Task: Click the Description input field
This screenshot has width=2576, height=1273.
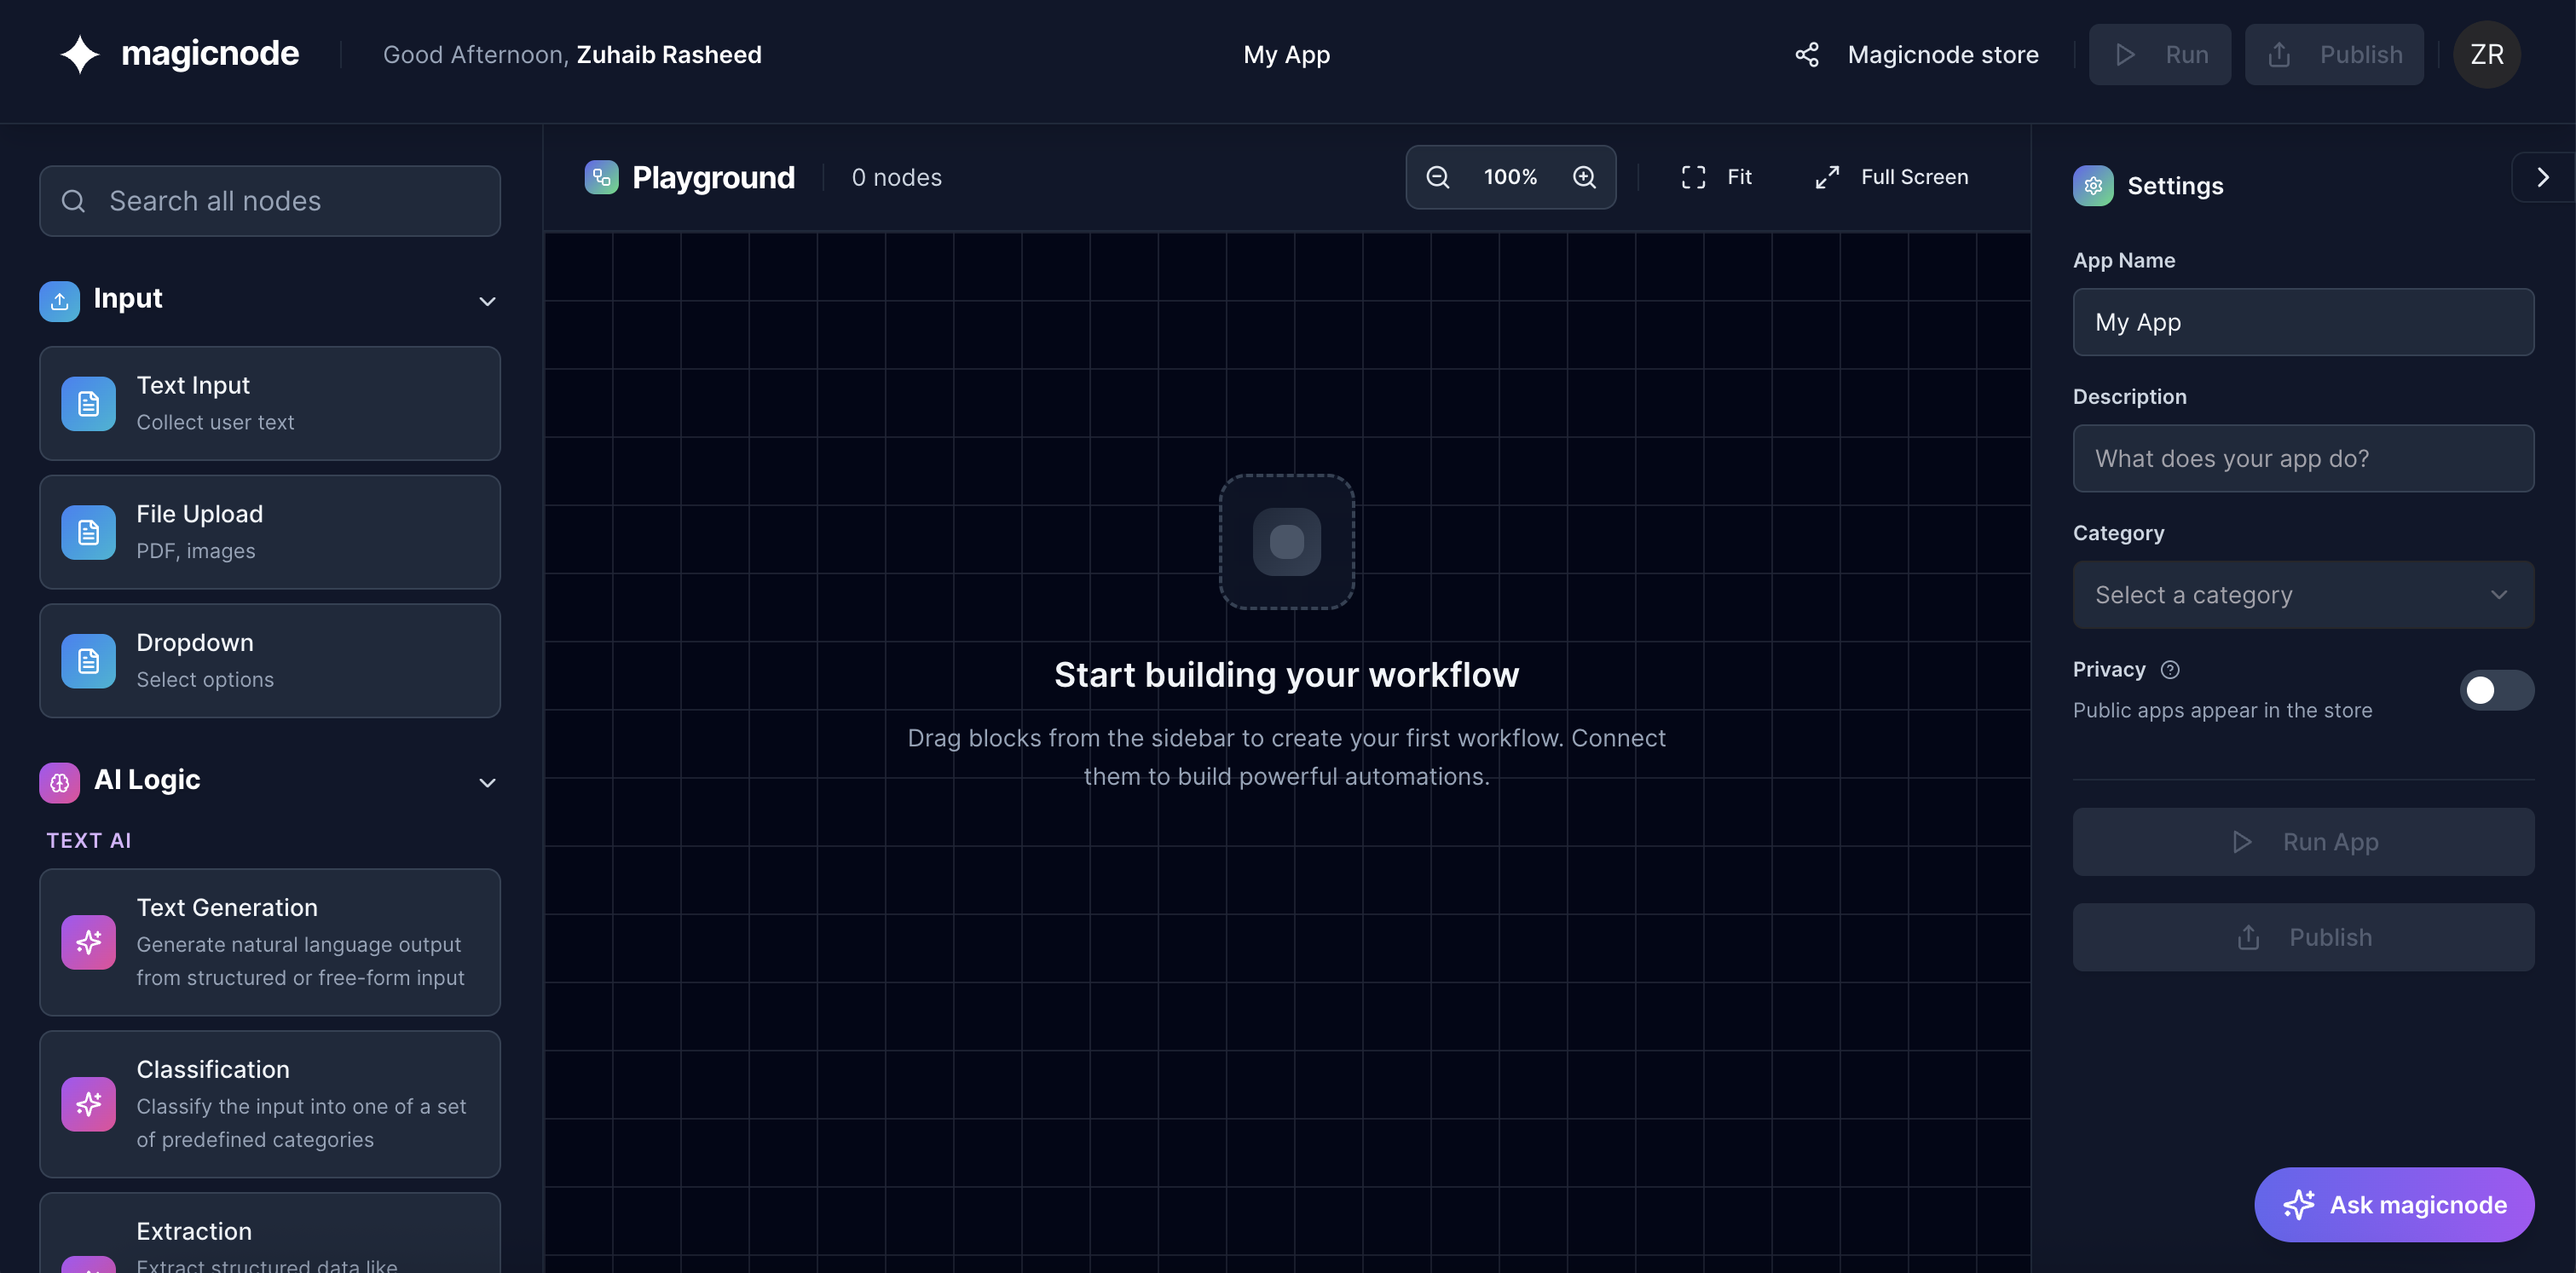Action: [x=2303, y=458]
